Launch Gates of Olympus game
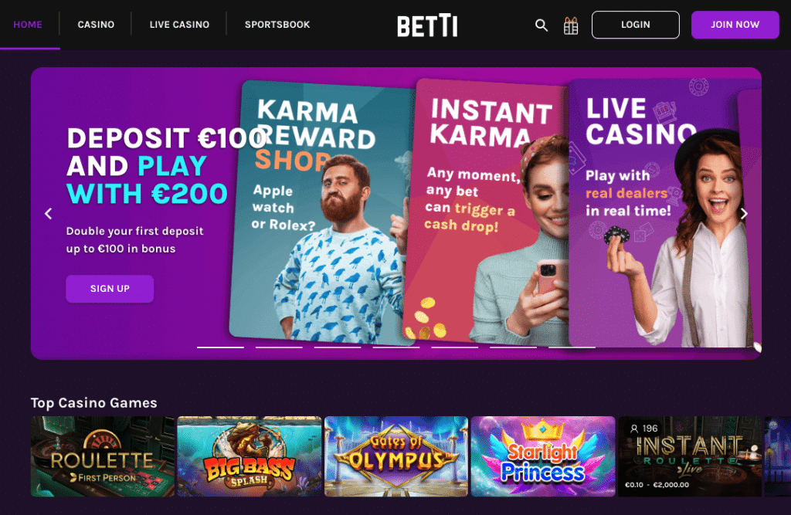 pos(396,456)
